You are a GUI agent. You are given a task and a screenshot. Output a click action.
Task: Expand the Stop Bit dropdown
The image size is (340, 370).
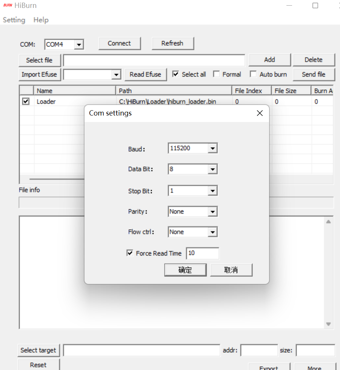pos(212,191)
